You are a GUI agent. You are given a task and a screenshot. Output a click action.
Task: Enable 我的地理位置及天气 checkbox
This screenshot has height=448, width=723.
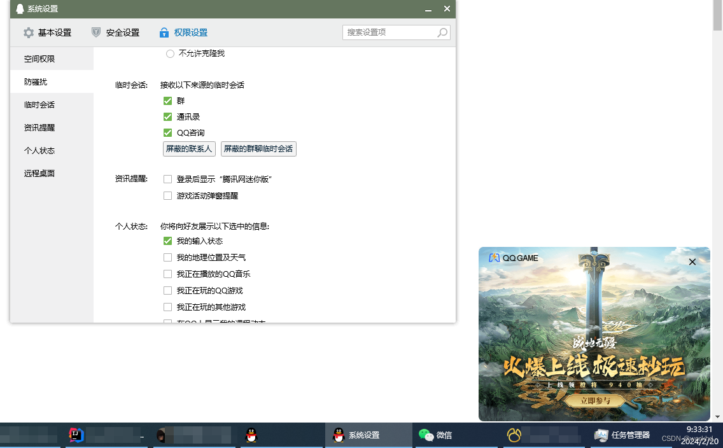(x=168, y=258)
